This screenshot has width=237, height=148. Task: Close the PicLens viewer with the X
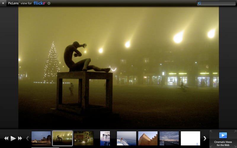pos(3,3)
